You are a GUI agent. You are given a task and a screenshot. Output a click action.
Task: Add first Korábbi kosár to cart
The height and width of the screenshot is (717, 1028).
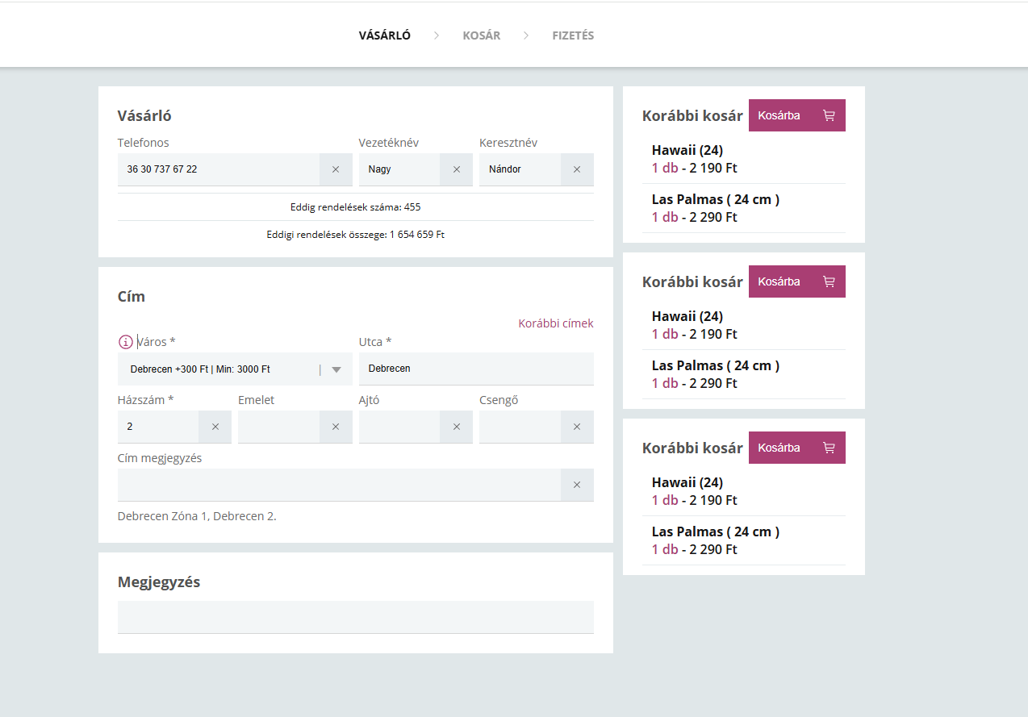(x=796, y=115)
